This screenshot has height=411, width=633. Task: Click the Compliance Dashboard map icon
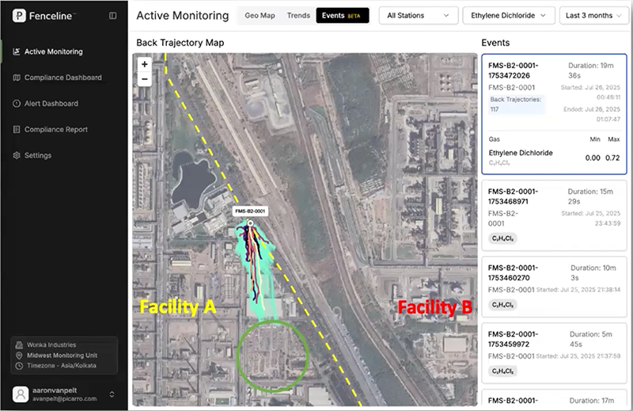coord(17,78)
